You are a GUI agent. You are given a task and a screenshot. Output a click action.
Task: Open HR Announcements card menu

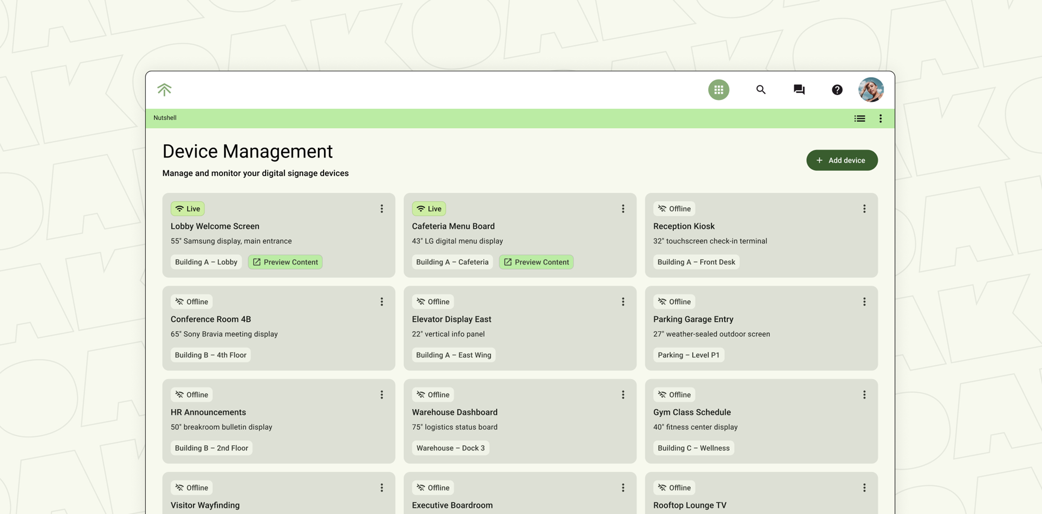(x=381, y=395)
